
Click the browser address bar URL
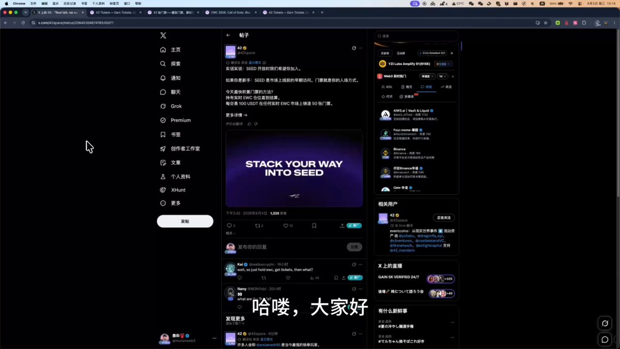[76, 23]
